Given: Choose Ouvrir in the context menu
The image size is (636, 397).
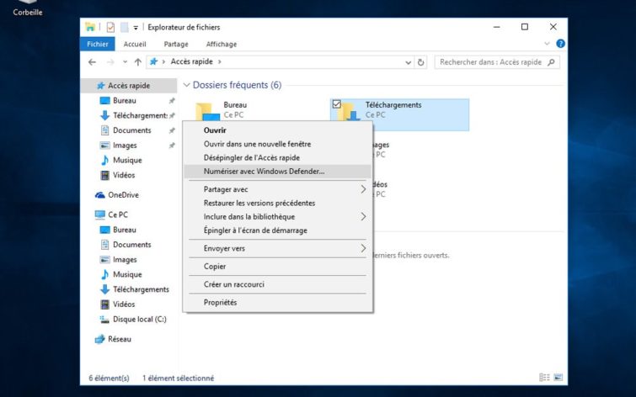Looking at the screenshot, I should tap(277, 130).
